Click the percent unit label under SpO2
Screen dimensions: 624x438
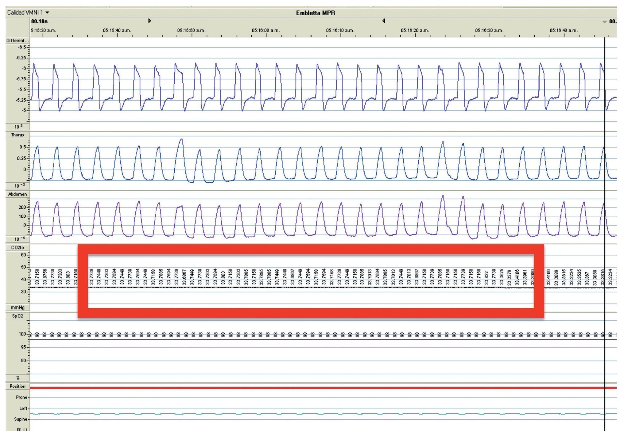point(17,378)
